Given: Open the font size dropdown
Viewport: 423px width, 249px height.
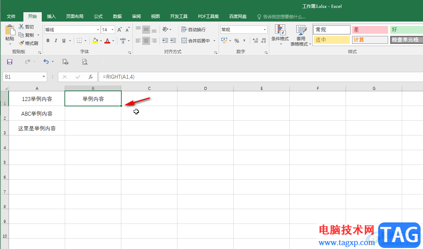Looking at the screenshot, I should (112, 29).
